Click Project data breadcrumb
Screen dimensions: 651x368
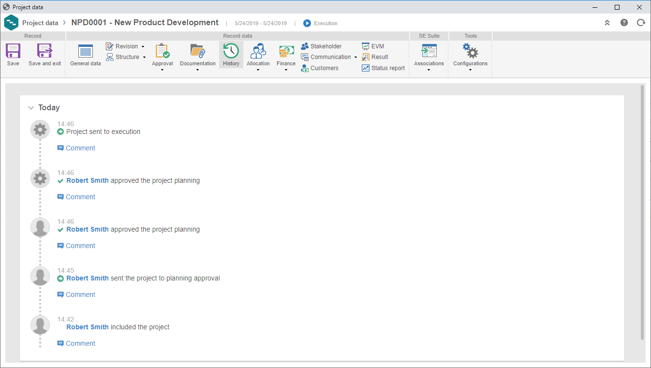click(x=40, y=23)
